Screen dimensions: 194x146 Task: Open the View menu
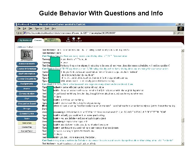click(30, 28)
